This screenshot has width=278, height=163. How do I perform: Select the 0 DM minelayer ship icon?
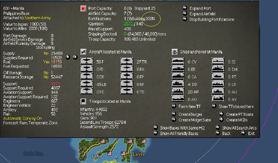tap(218, 69)
